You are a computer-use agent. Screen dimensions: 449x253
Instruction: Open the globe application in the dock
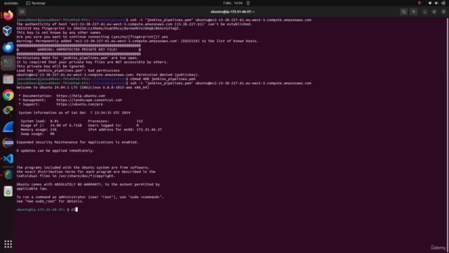coord(8,175)
